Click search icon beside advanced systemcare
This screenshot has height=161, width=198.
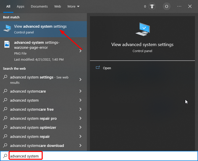pos(5,91)
